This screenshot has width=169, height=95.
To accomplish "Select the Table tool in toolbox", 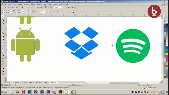I will (3, 52).
